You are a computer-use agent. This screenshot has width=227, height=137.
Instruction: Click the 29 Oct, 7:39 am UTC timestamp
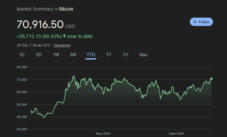point(33,45)
